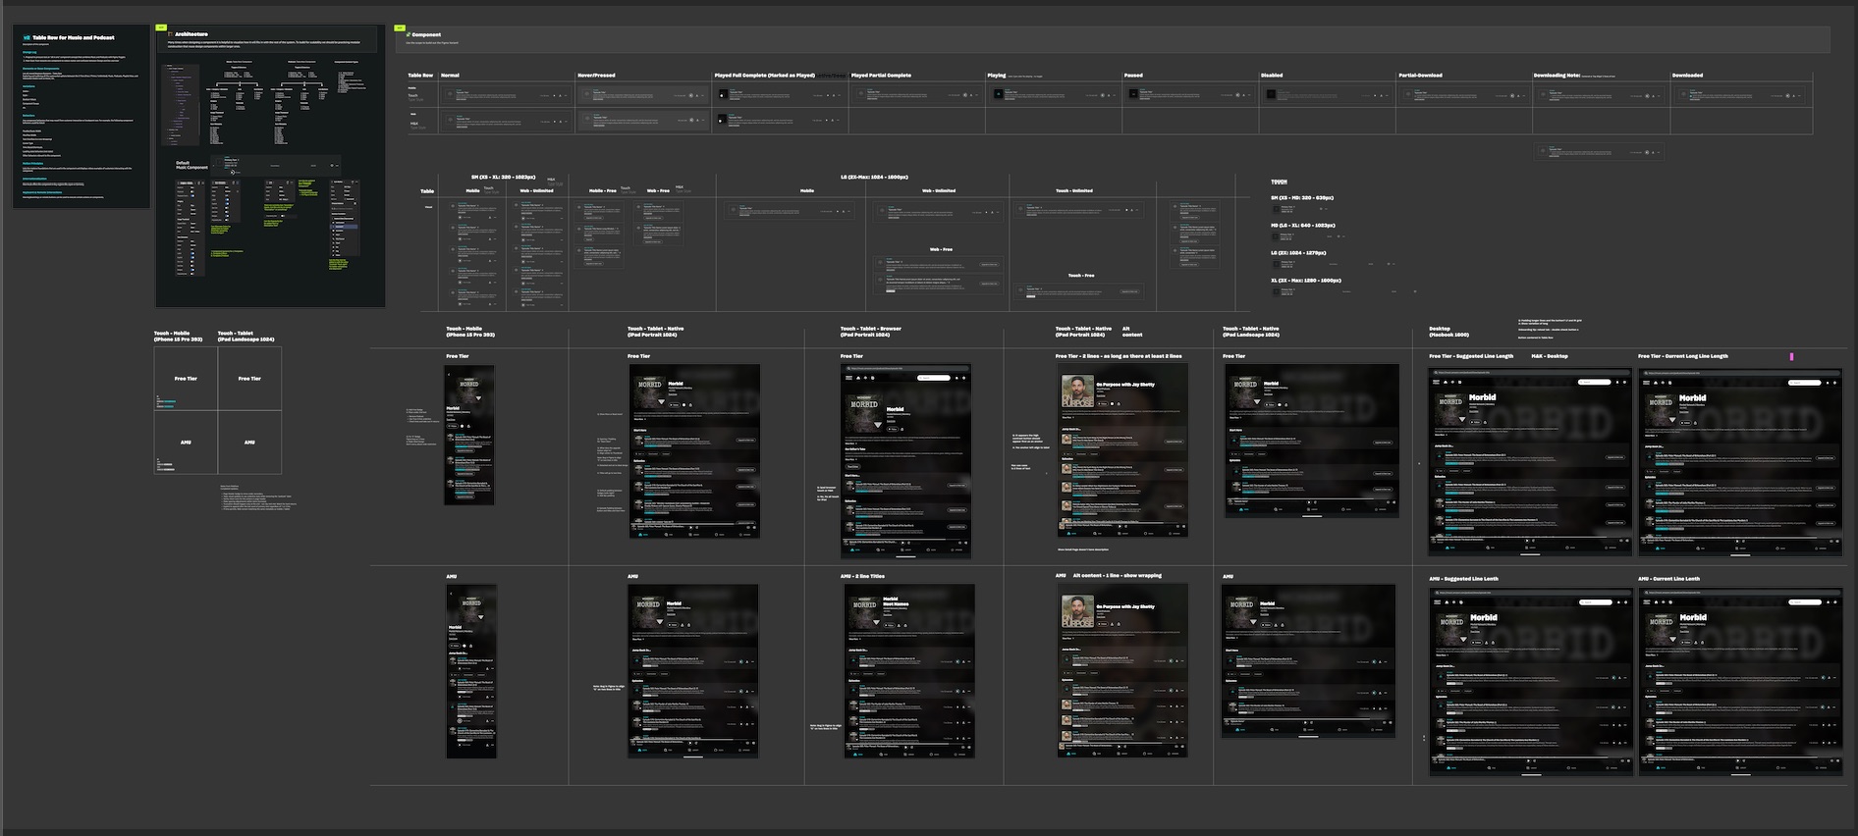
Task: Select AMU Current Line Lenth desktop mockup
Action: click(1740, 683)
